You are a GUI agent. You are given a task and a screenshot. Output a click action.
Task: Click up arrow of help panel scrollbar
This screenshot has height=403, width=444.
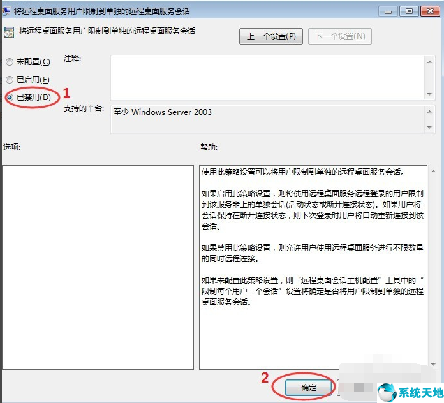[433, 171]
